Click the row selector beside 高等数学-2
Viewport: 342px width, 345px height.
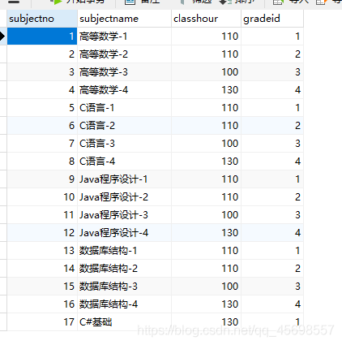coord(3,54)
